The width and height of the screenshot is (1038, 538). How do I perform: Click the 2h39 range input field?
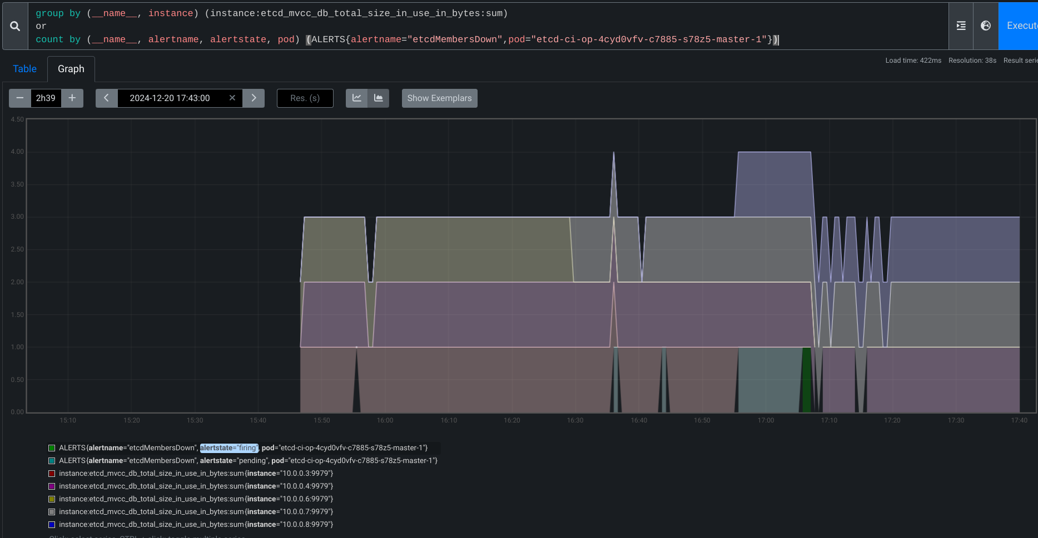click(46, 98)
